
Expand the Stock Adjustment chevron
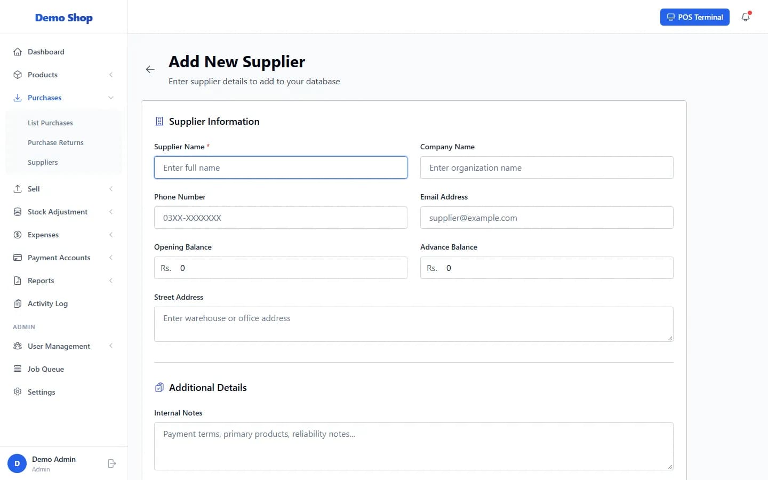(x=111, y=212)
